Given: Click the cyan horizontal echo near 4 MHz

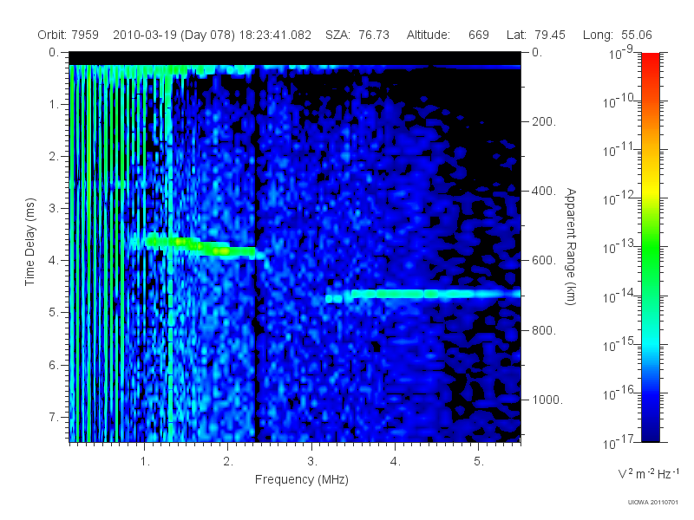Looking at the screenshot, I should tap(422, 294).
